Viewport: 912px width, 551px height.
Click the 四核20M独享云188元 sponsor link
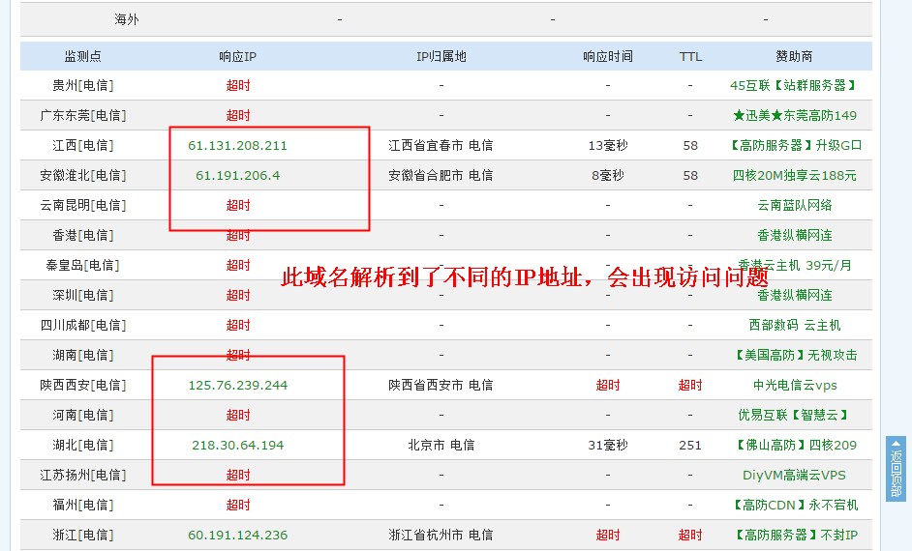tap(794, 175)
